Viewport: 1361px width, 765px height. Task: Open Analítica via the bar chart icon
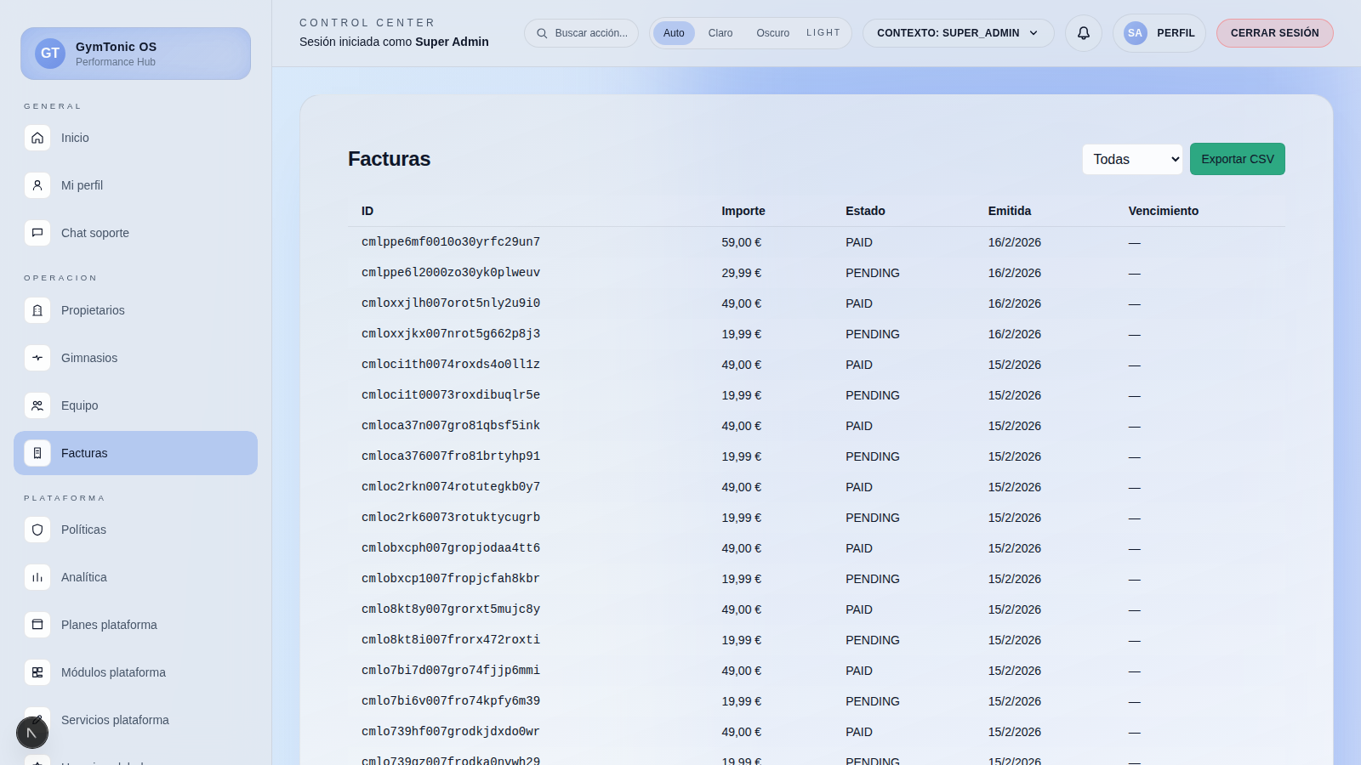tap(37, 577)
